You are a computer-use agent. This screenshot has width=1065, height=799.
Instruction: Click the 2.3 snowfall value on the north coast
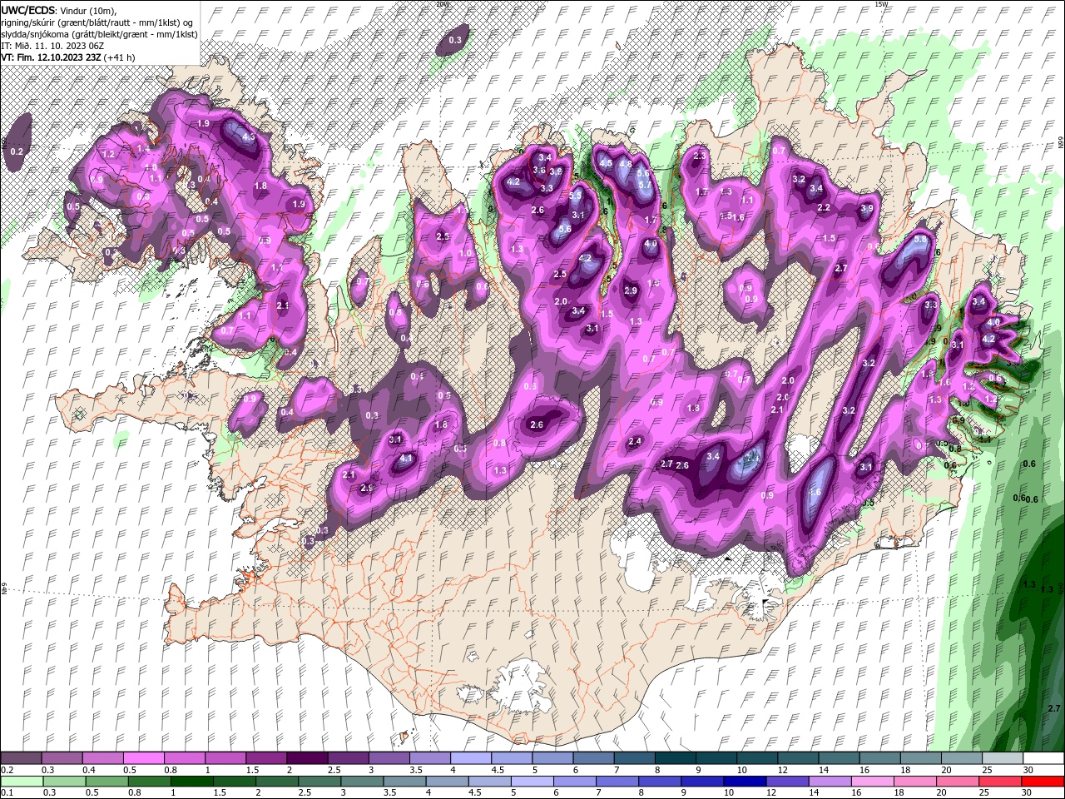pyautogui.click(x=699, y=156)
